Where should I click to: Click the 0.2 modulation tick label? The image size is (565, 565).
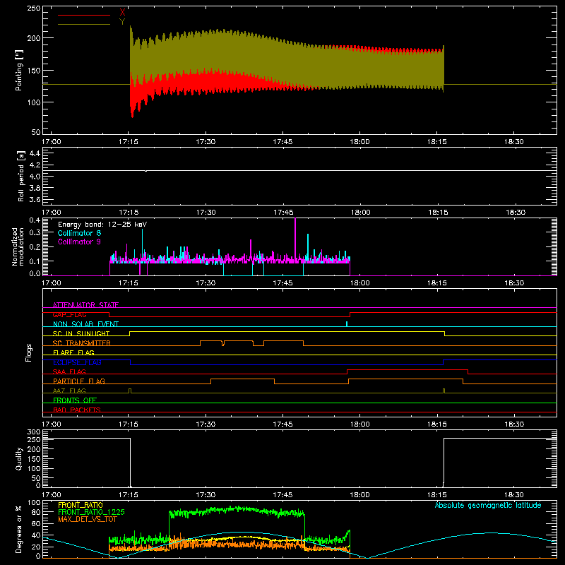point(35,247)
